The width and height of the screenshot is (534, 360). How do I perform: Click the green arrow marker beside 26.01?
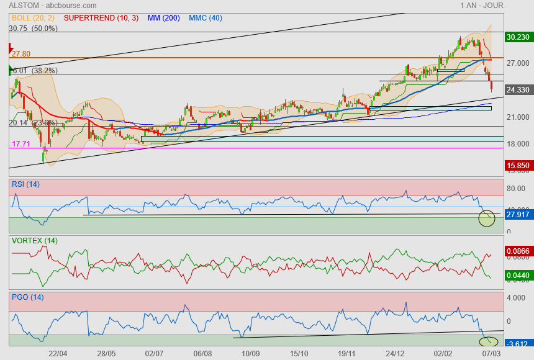click(x=11, y=68)
